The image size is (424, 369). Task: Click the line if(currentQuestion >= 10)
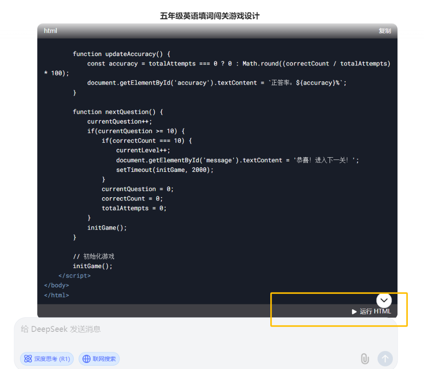pyautogui.click(x=136, y=131)
